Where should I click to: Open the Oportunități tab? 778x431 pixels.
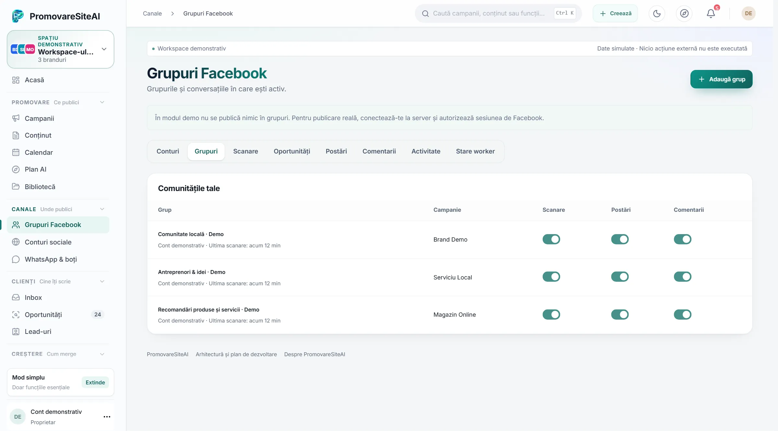[292, 151]
